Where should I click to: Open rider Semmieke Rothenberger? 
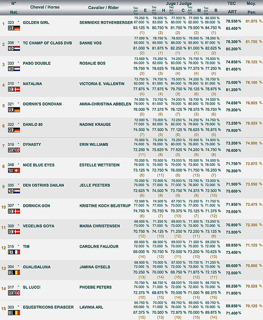click(106, 23)
